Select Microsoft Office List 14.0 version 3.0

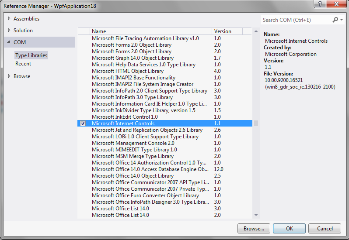click(165, 209)
